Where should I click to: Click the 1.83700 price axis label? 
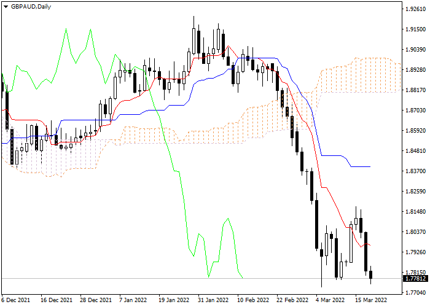(416, 171)
